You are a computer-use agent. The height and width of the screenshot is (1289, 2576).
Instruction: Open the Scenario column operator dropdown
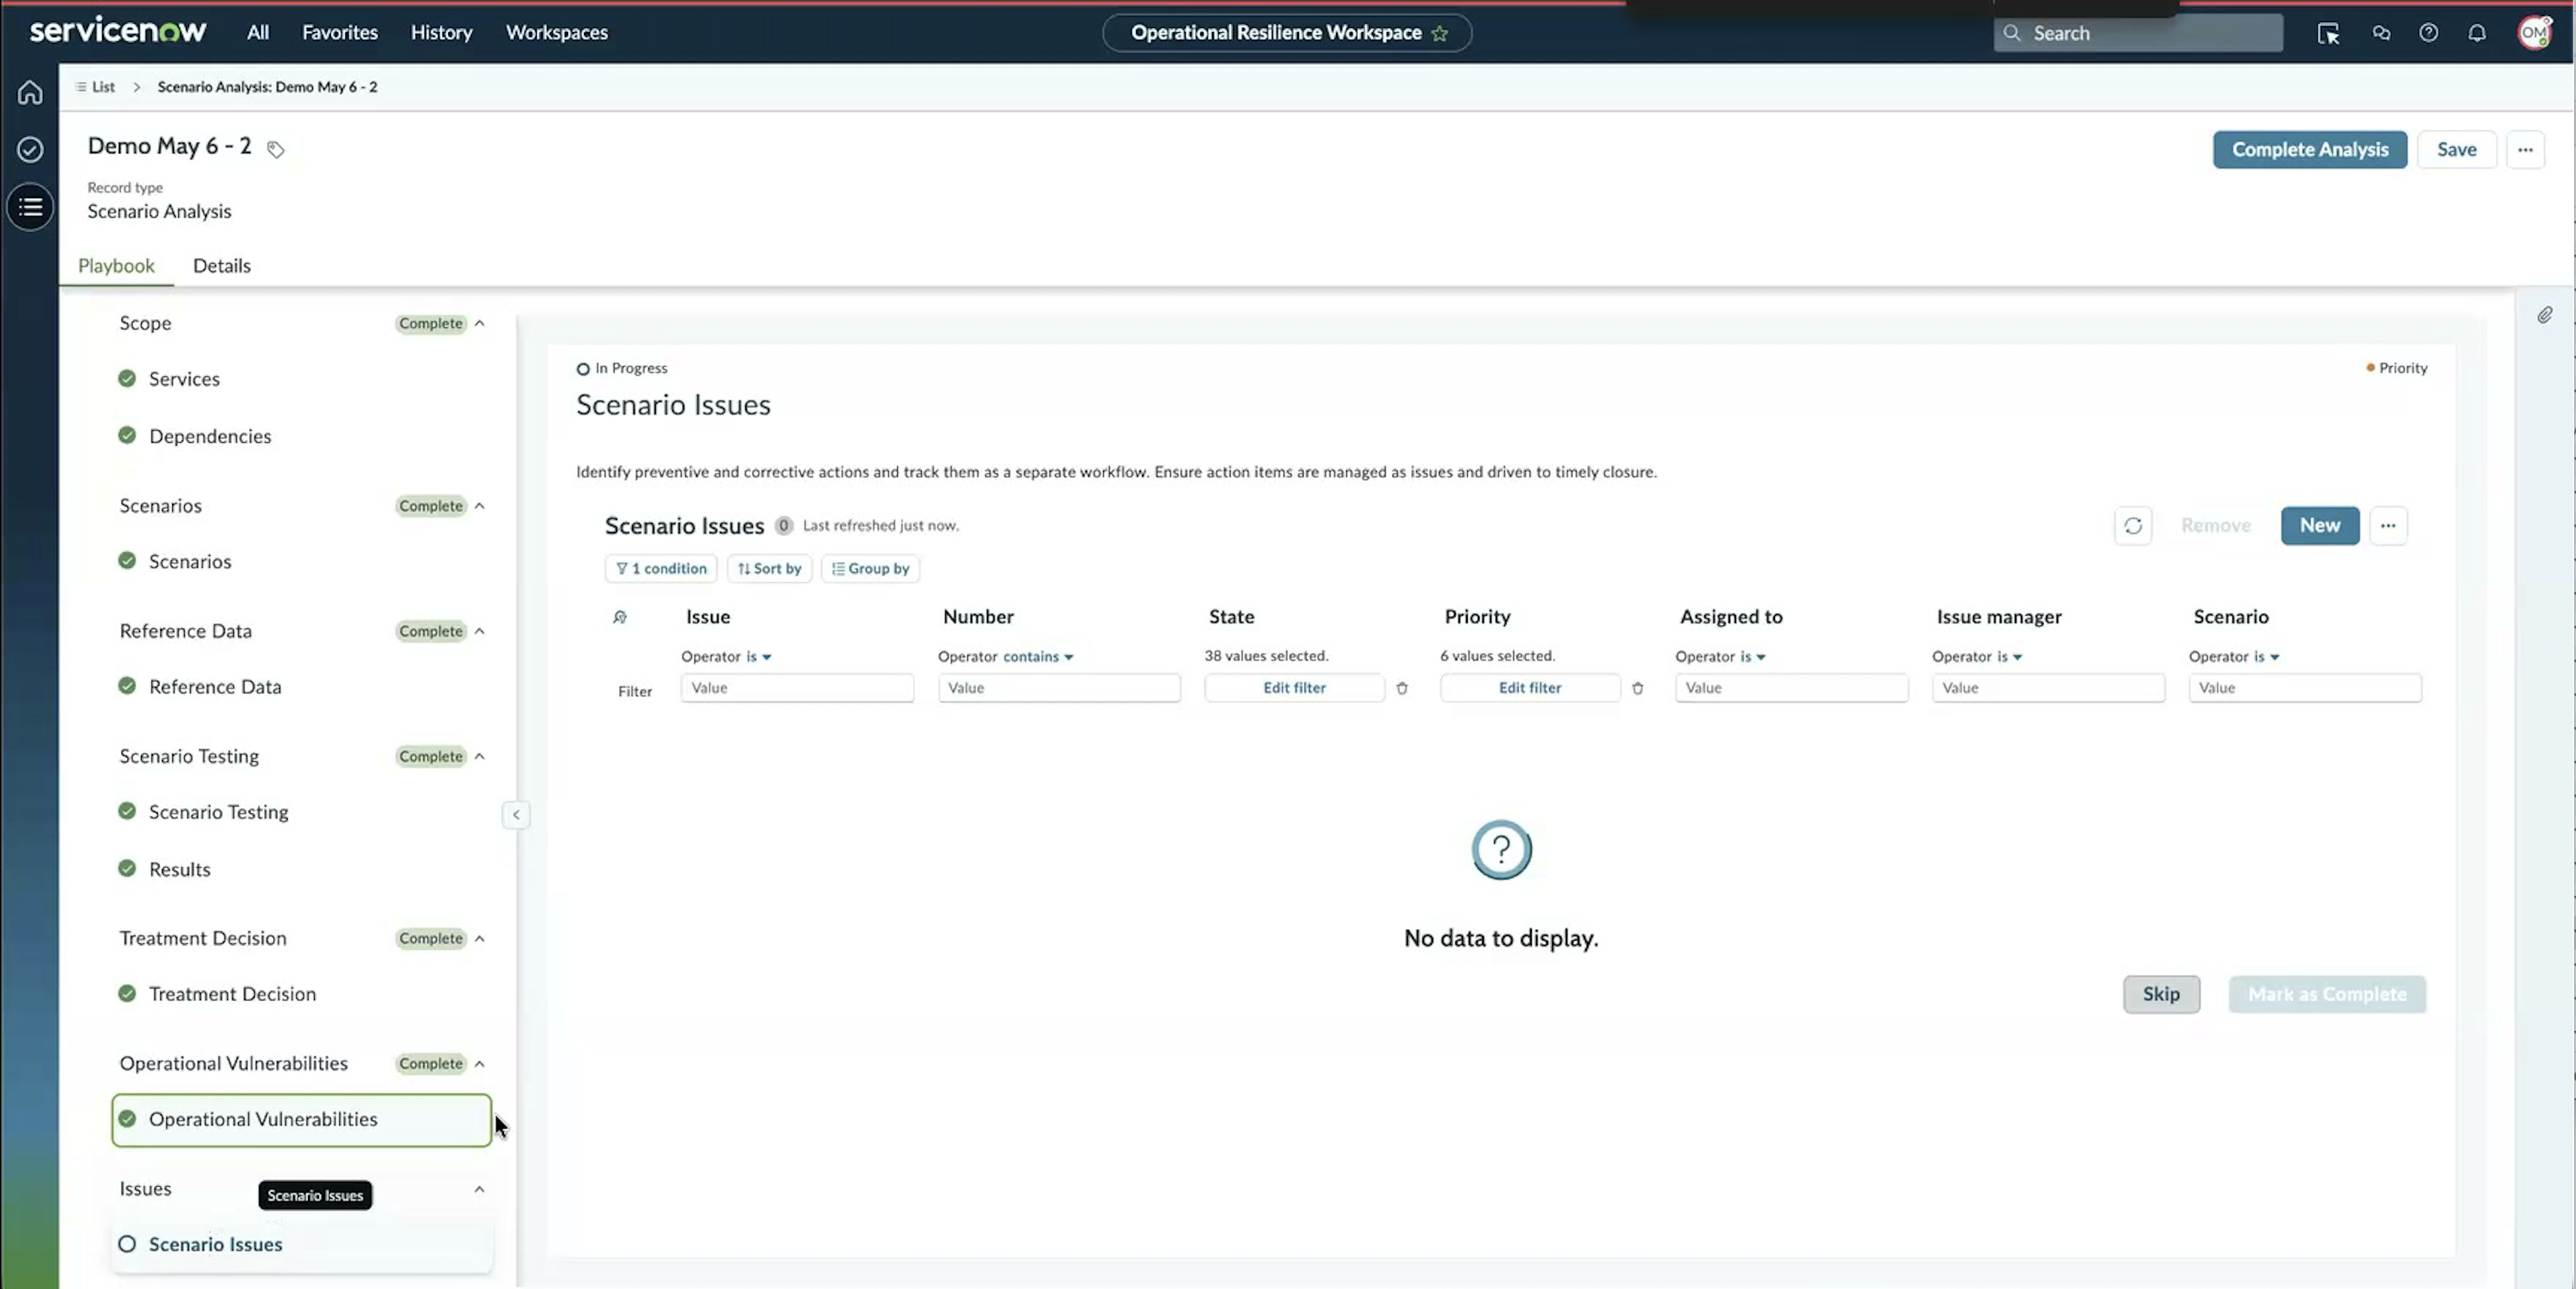[2266, 656]
